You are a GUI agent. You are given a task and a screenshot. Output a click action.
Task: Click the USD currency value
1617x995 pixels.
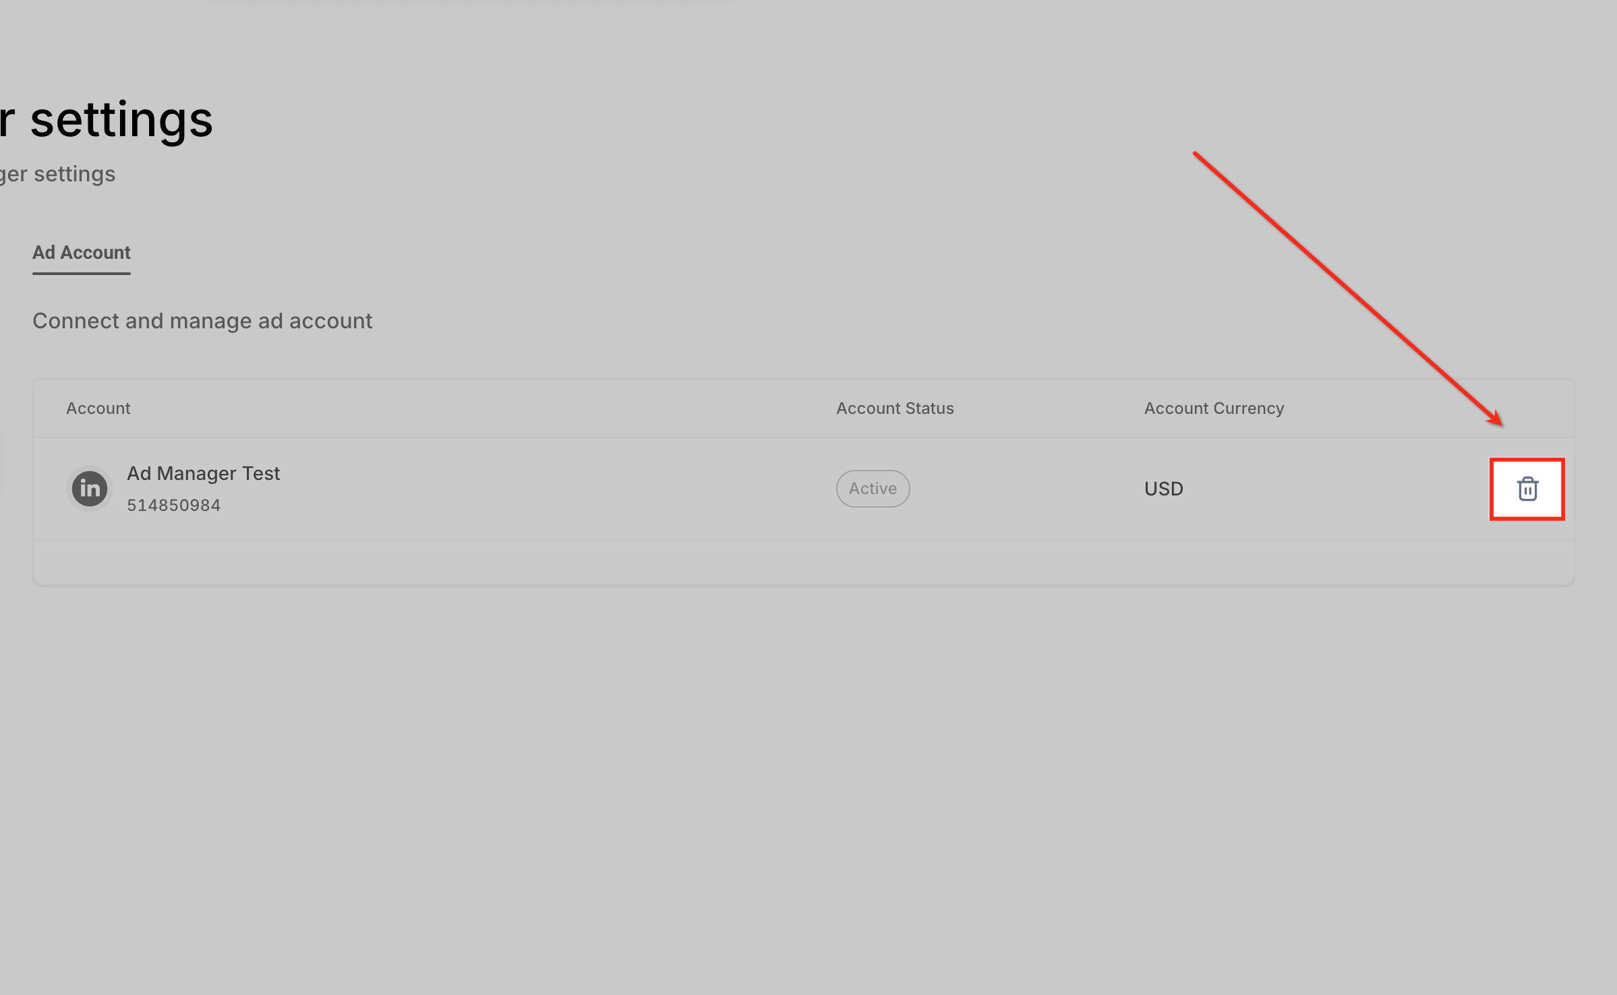[x=1163, y=489]
